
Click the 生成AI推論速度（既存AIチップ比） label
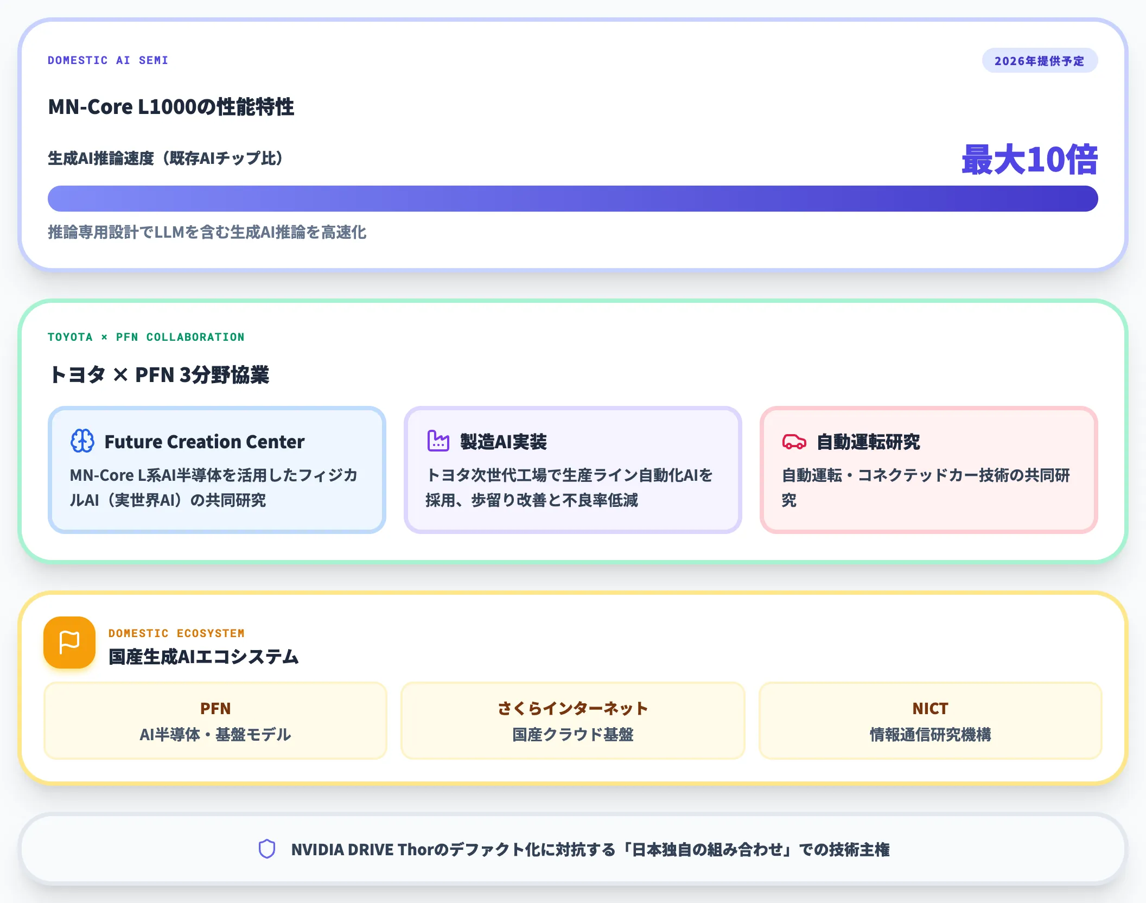[x=166, y=158]
